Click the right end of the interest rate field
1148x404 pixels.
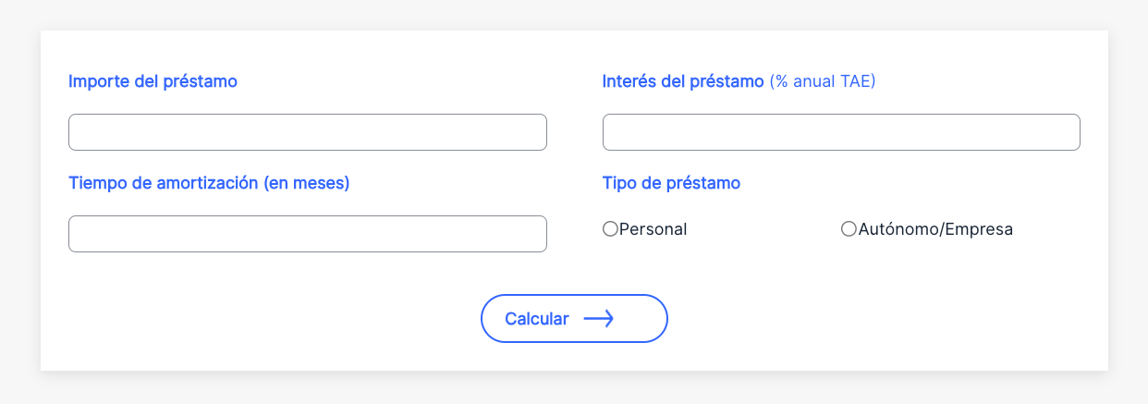click(x=1065, y=132)
